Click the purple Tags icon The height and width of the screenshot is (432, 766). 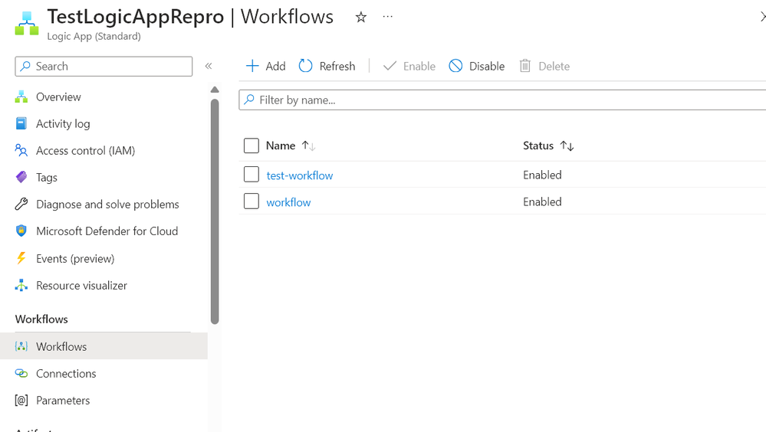click(21, 177)
